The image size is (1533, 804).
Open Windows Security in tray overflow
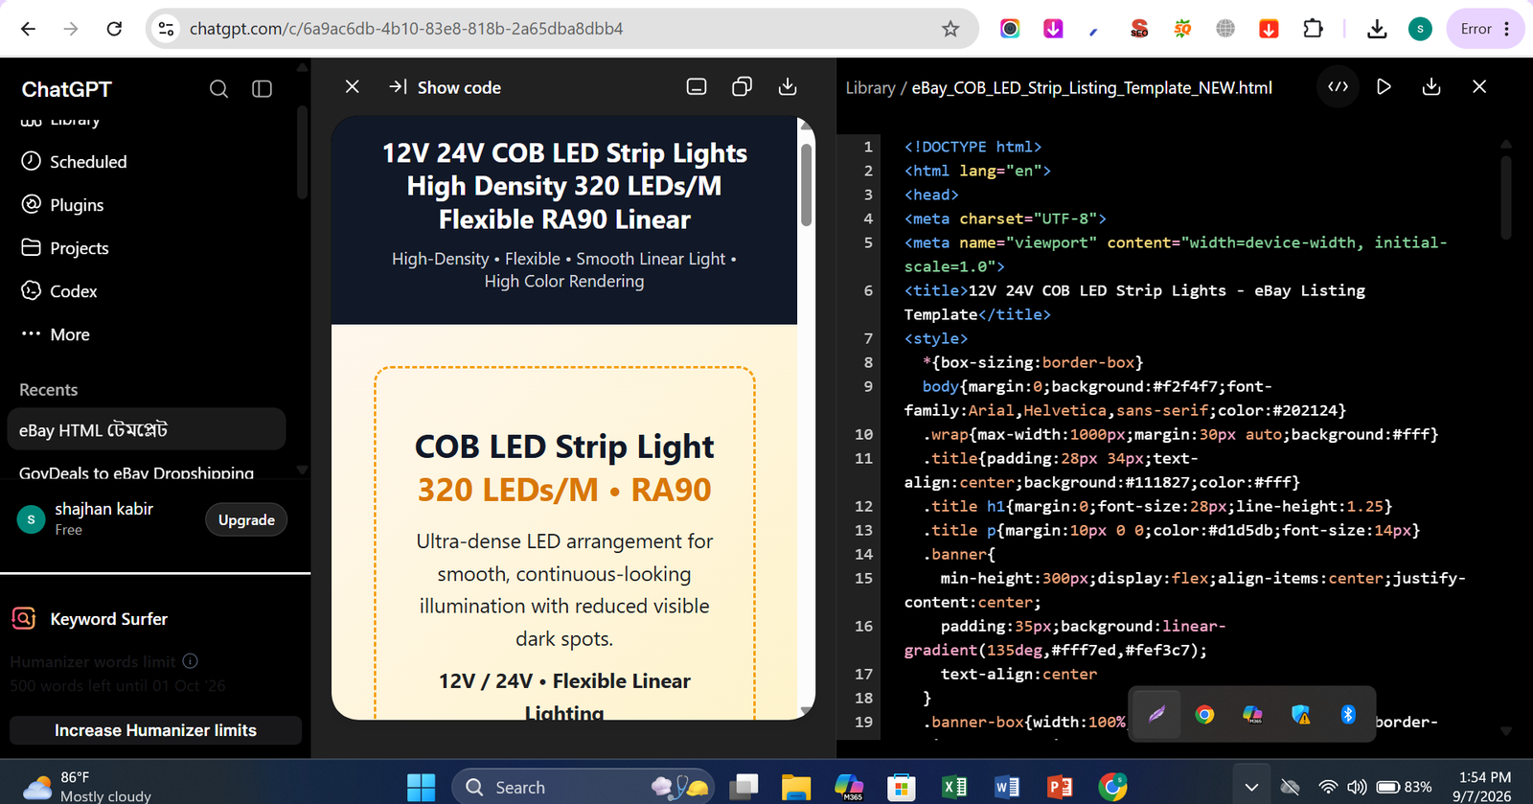1300,715
